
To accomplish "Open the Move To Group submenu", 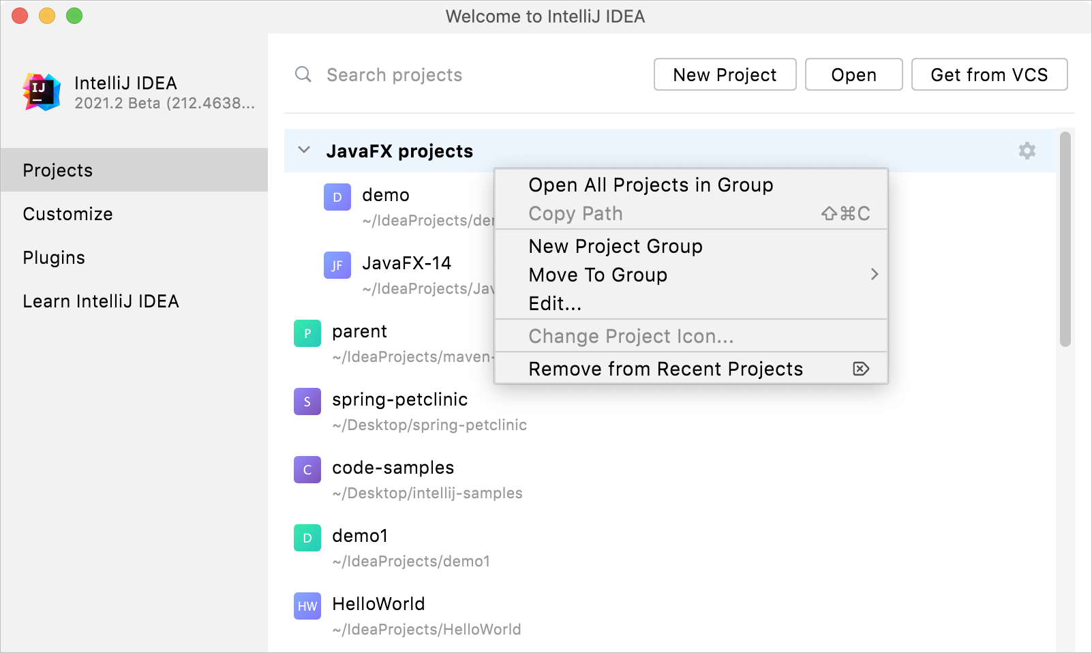I will tap(598, 275).
